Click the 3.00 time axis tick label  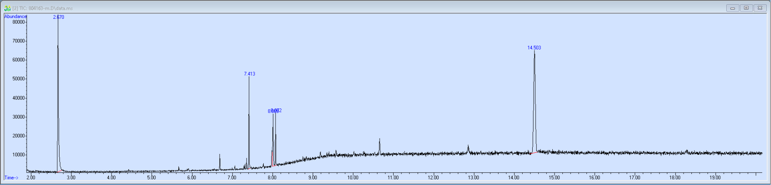coord(71,178)
